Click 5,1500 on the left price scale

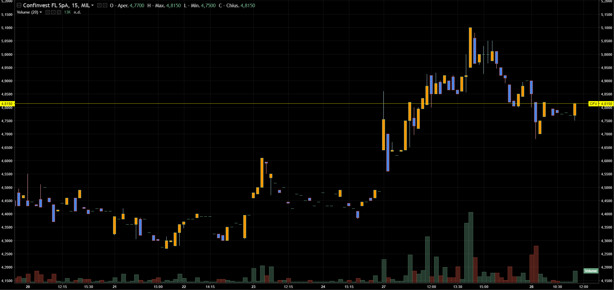coord(7,15)
